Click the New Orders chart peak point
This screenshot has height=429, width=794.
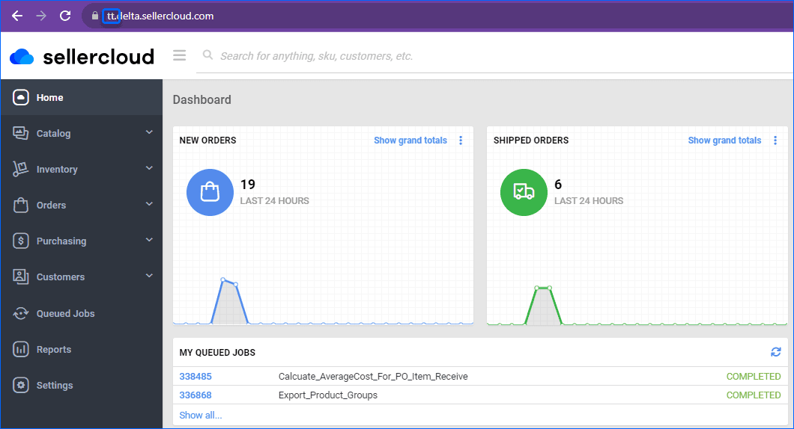(222, 280)
